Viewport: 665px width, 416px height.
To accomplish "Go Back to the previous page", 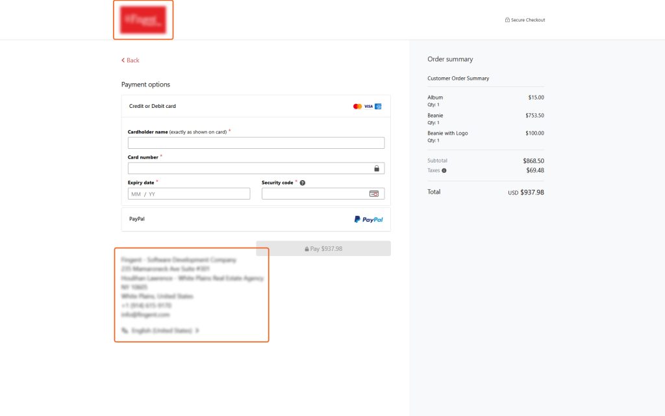I will tap(130, 60).
